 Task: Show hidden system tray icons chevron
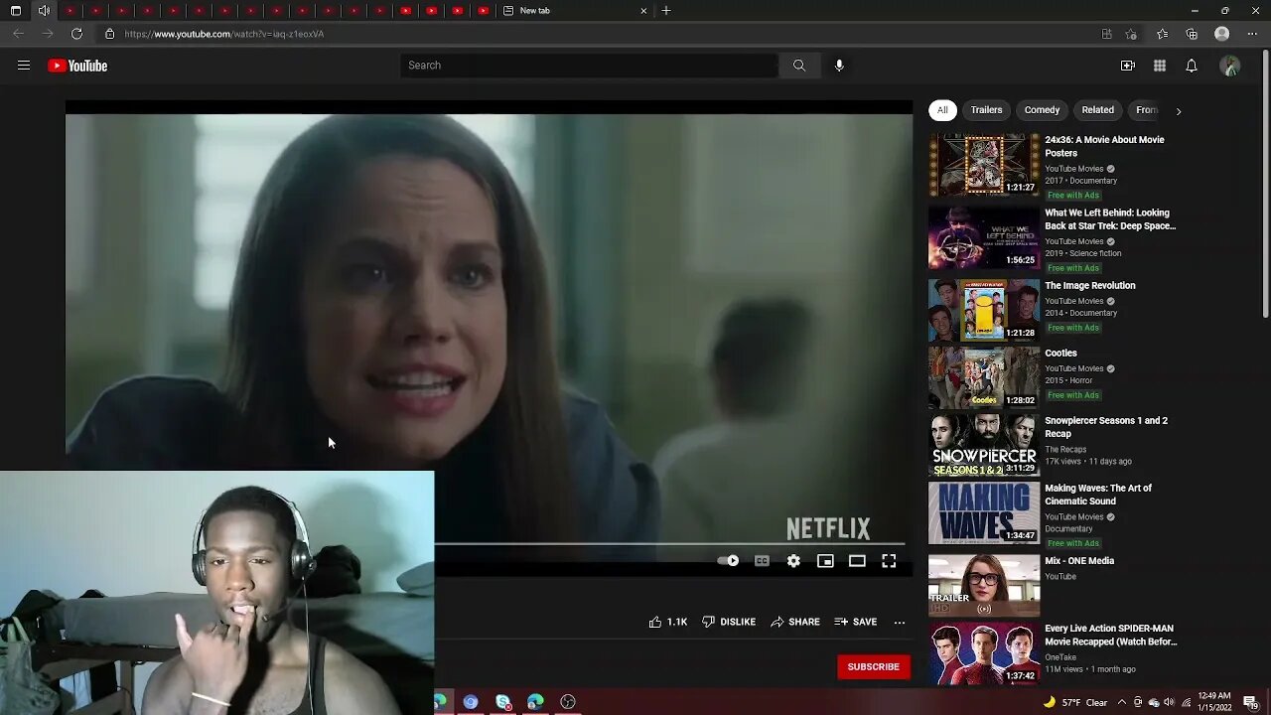coord(1123,702)
